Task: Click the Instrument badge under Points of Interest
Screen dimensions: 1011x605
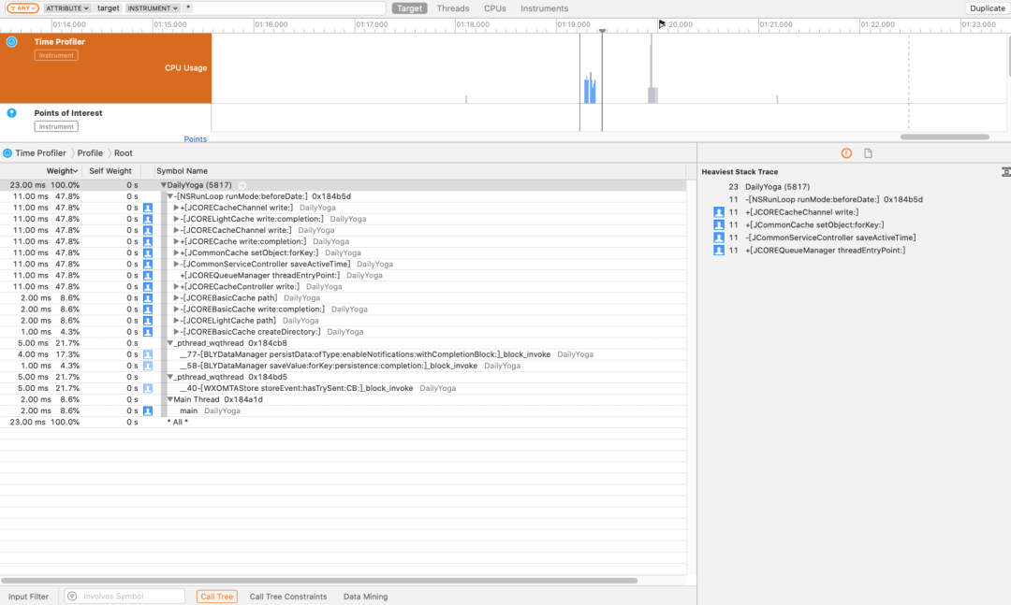Action: tap(56, 127)
